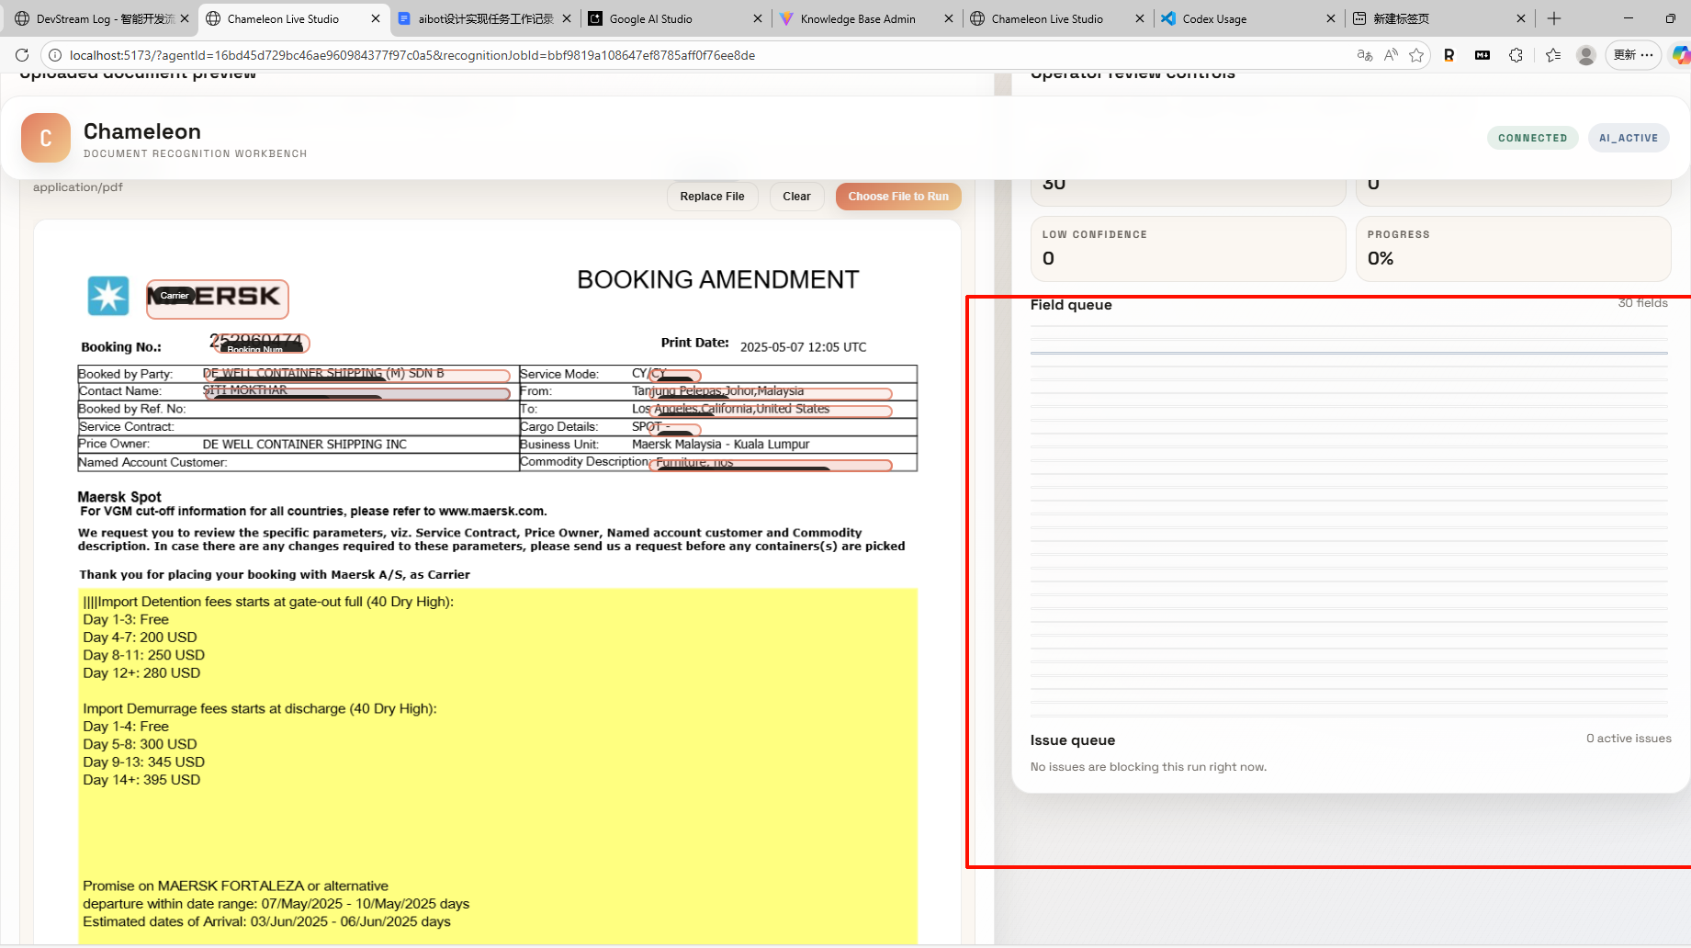Close the aibot设计实现任务工作记录 tab
1691x948 pixels.
coord(567,18)
